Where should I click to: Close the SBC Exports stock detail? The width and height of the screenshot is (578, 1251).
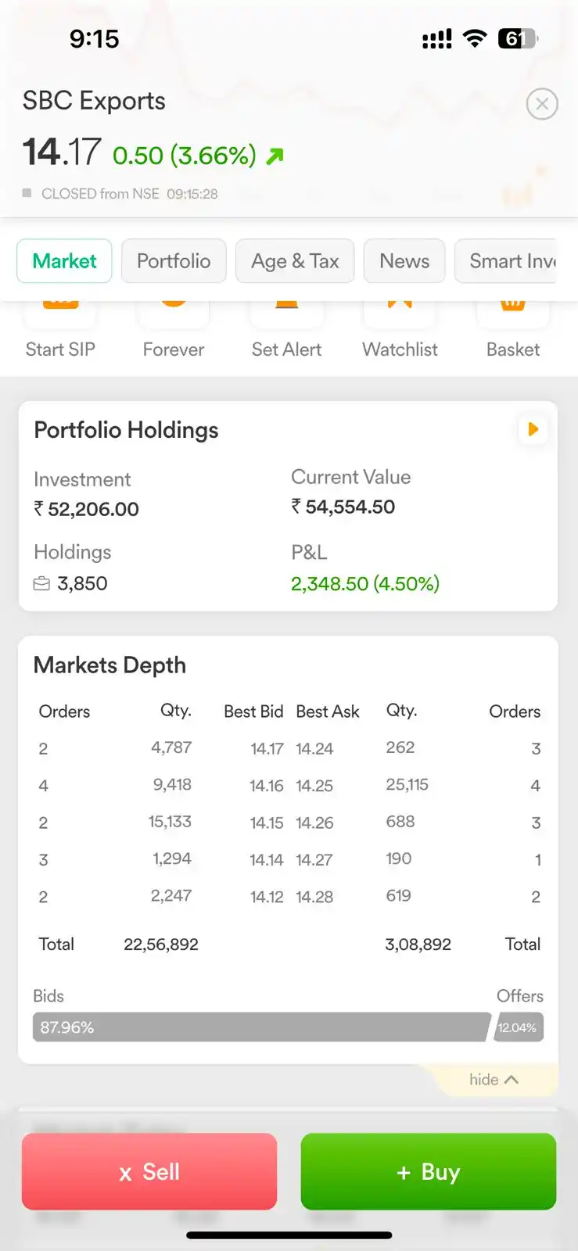(x=542, y=104)
